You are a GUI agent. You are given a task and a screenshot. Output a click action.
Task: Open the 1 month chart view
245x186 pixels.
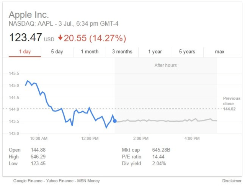tap(90, 52)
